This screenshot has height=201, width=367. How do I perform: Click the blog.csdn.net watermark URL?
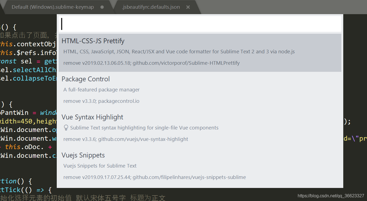point(331,196)
